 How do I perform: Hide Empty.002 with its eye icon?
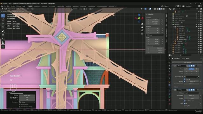(x=199, y=33)
